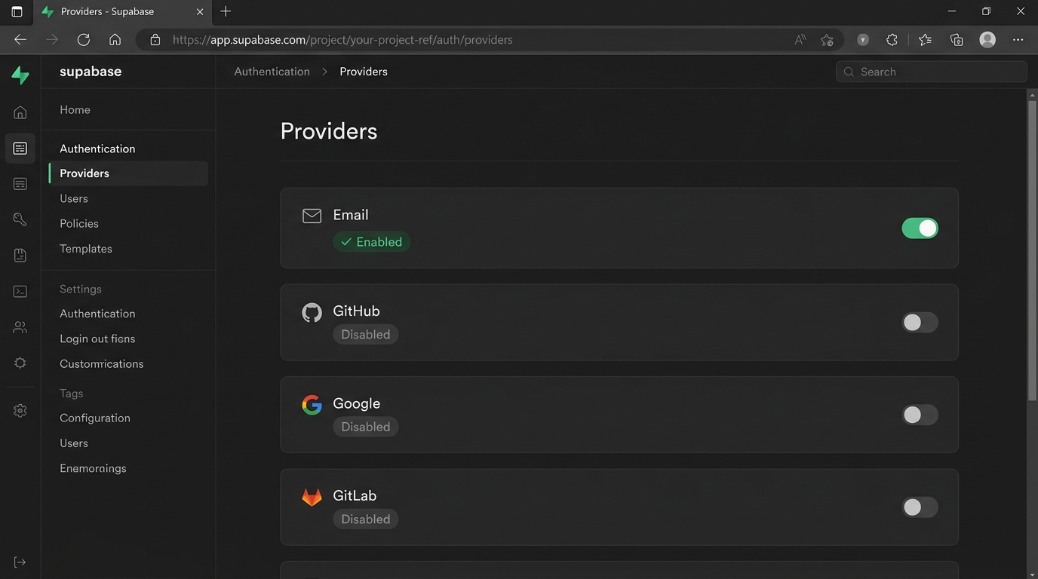This screenshot has width=1038, height=579.
Task: Click the browser extensions puzzle icon
Action: (892, 40)
